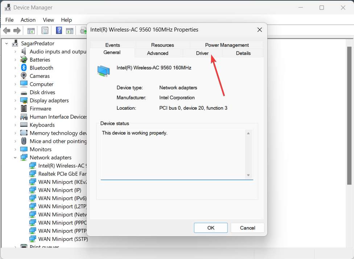
Task: Click the Mice and pointing devices icon
Action: pyautogui.click(x=24, y=141)
